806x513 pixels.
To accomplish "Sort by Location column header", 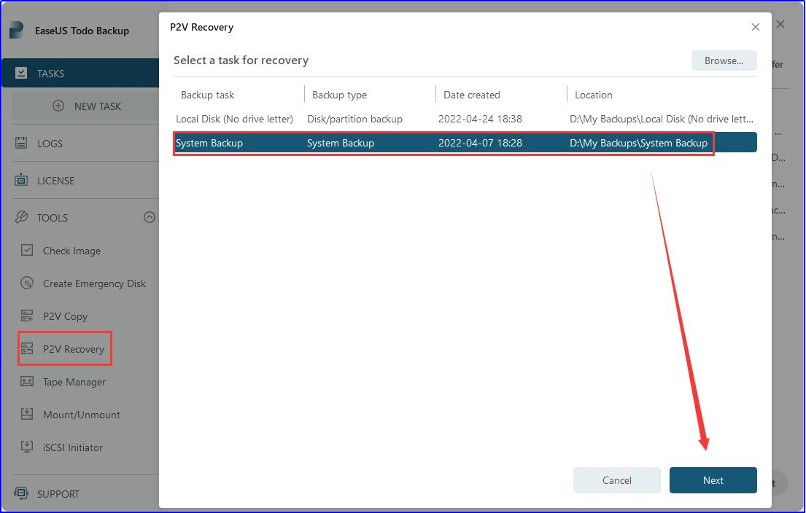I will click(x=593, y=95).
